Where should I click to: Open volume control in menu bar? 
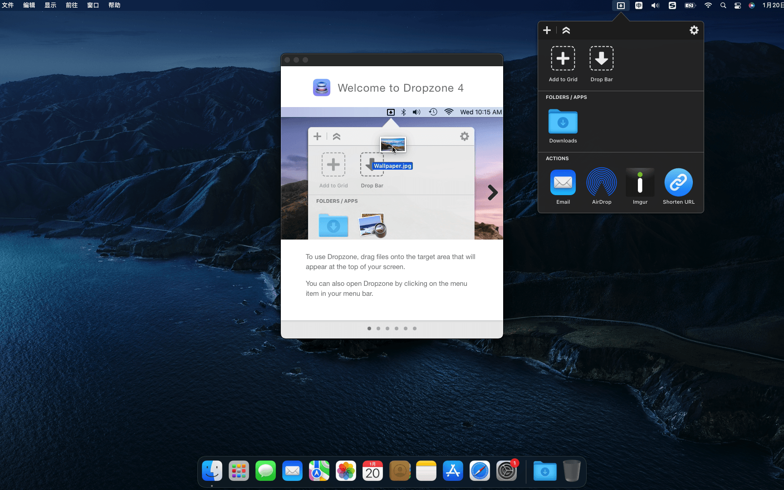(x=655, y=5)
